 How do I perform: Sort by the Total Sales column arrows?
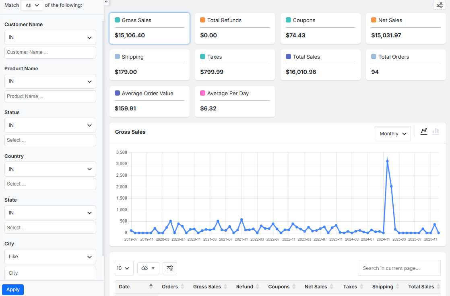438,286
